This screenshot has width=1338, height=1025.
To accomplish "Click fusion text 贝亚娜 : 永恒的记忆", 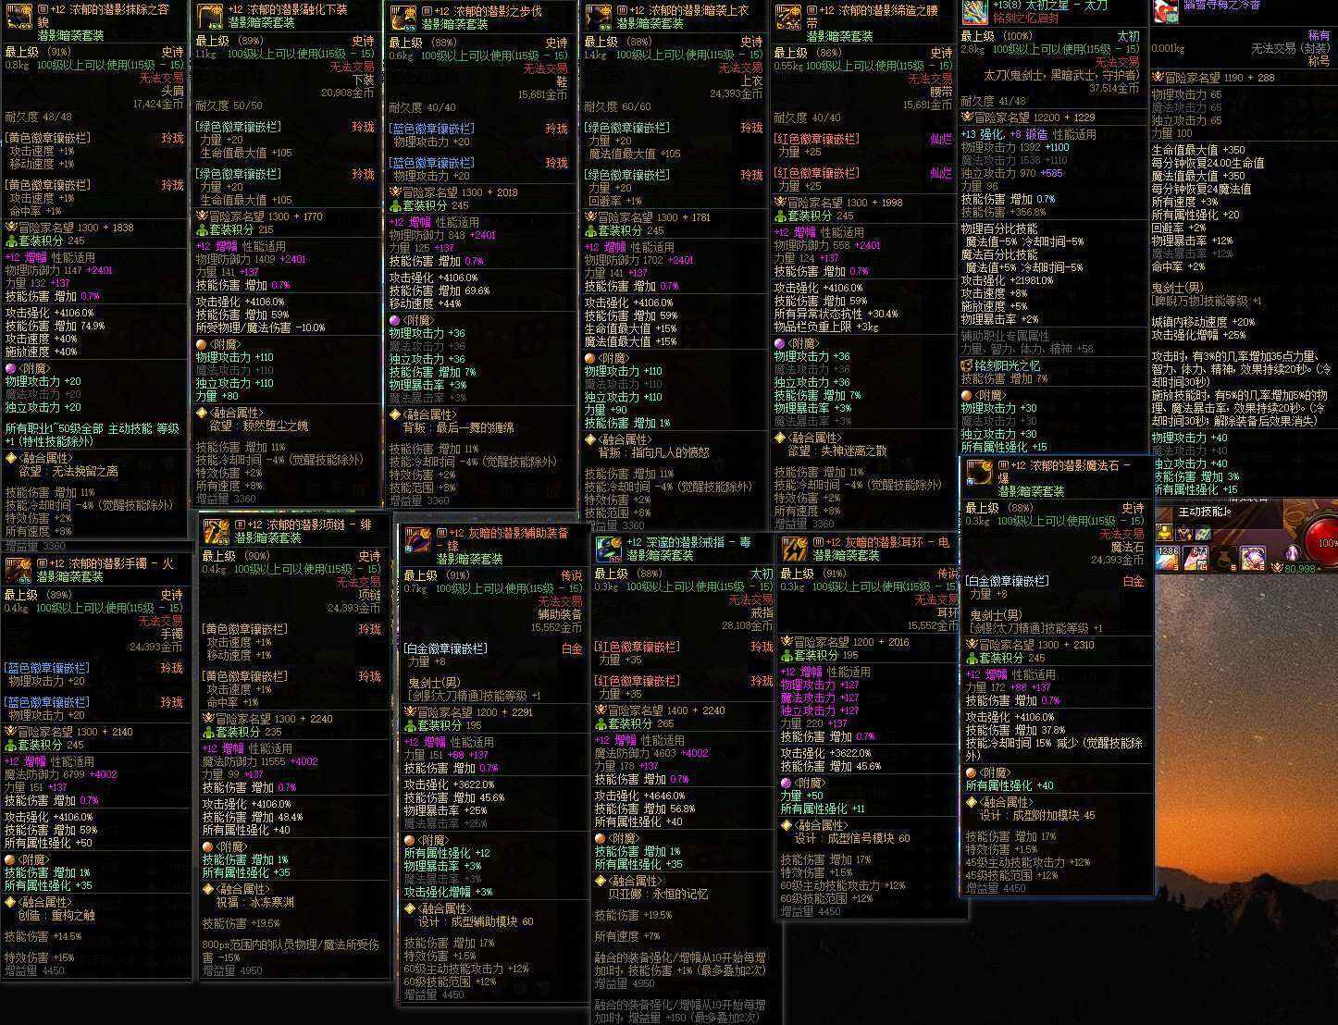I will (x=658, y=895).
